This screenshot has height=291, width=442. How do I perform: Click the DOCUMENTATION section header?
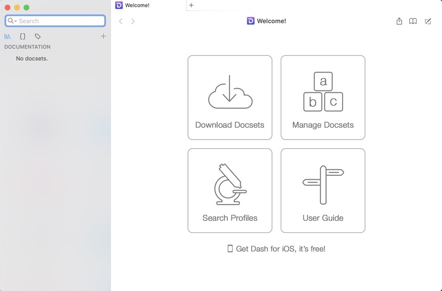click(27, 47)
